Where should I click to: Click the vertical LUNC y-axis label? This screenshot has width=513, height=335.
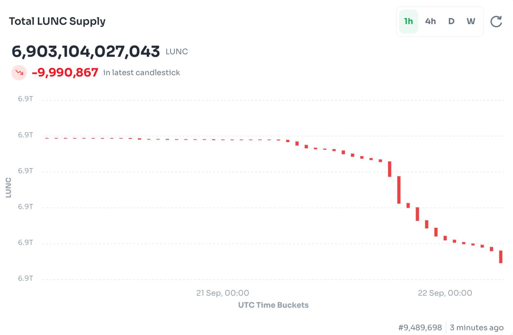(8, 188)
